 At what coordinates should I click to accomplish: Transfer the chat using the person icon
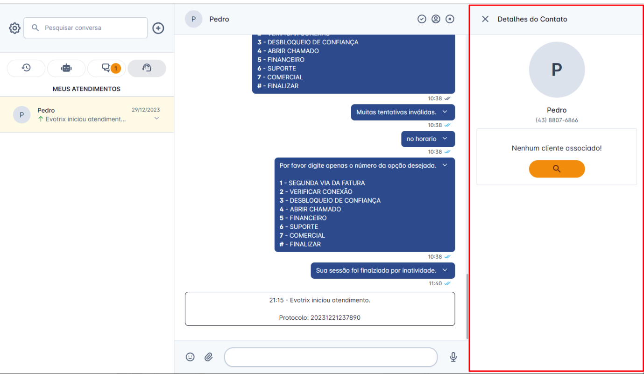pyautogui.click(x=436, y=19)
